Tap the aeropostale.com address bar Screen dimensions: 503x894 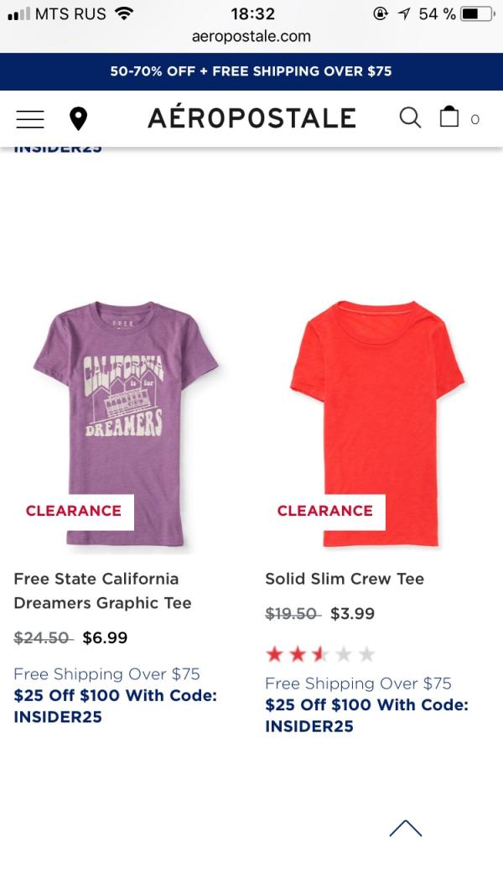(x=251, y=36)
